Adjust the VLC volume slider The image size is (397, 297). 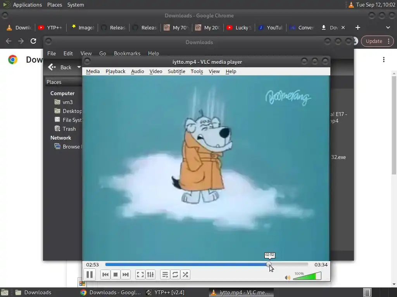coord(307,276)
